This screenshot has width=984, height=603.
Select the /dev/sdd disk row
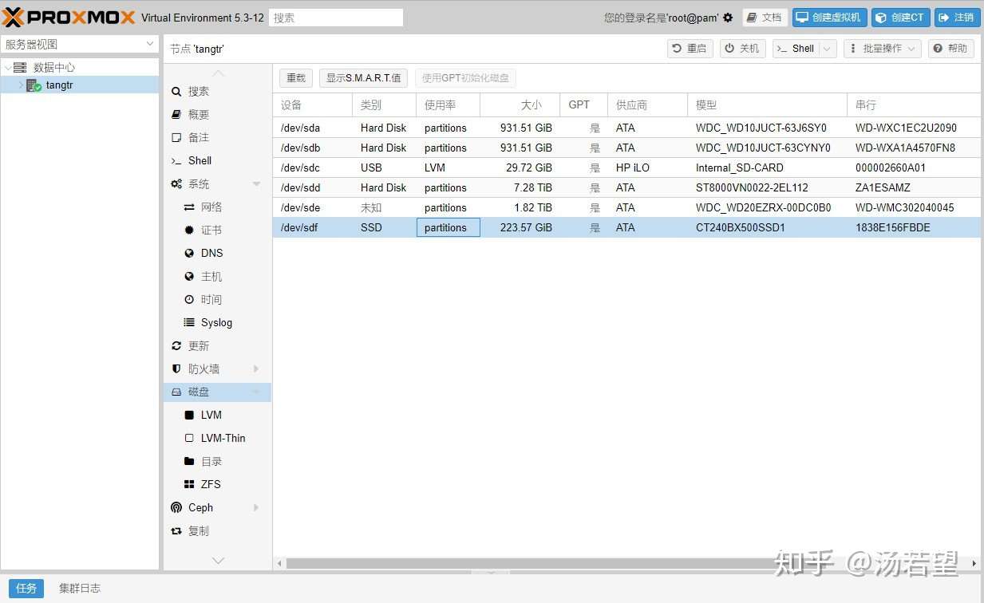coord(626,187)
